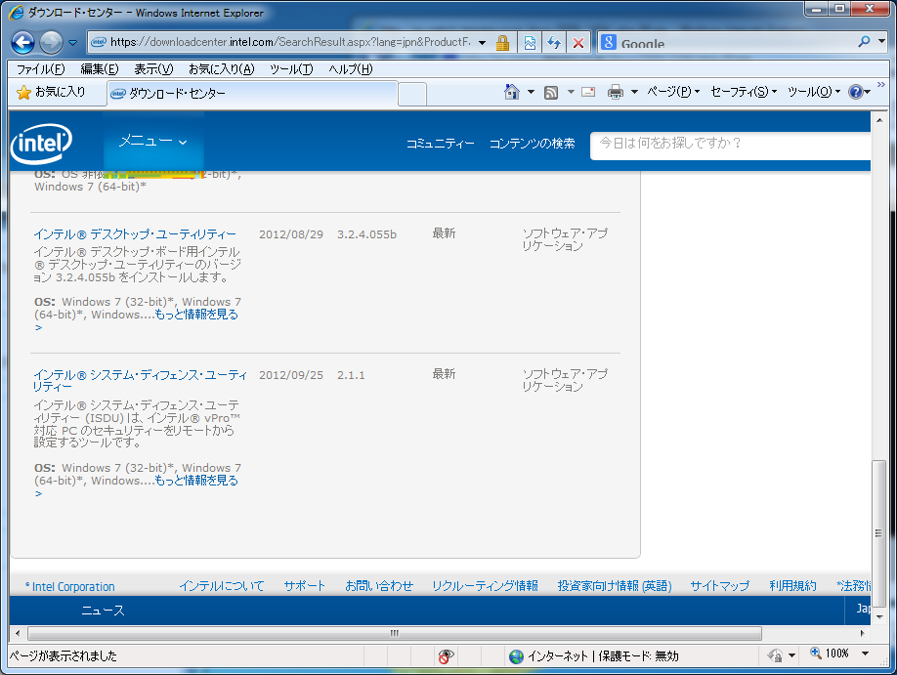Click the Print icon
The image size is (897, 675).
(x=616, y=92)
